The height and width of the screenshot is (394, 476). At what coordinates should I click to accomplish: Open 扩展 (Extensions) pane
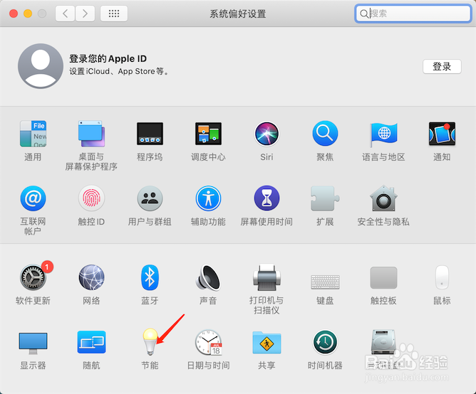325,198
